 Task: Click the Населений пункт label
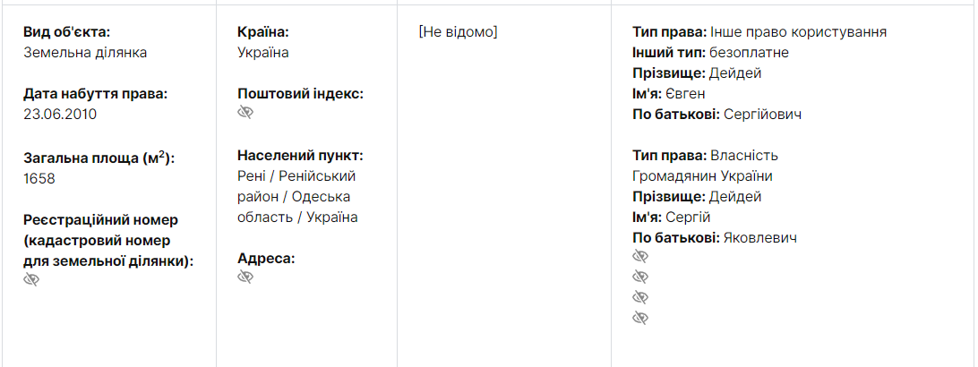pos(300,156)
